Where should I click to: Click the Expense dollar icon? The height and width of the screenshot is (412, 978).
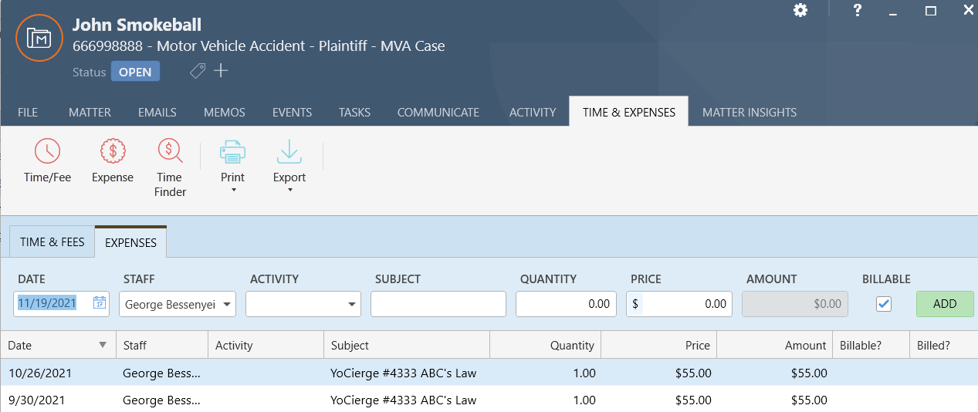113,151
